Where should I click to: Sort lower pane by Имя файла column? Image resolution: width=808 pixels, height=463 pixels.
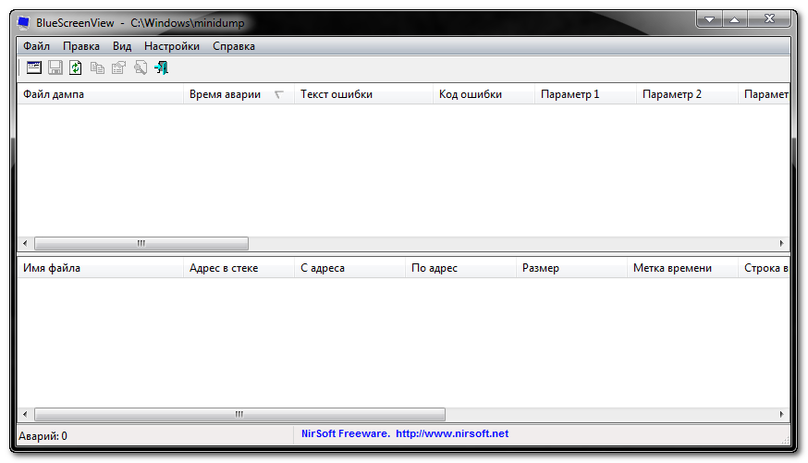pyautogui.click(x=52, y=268)
